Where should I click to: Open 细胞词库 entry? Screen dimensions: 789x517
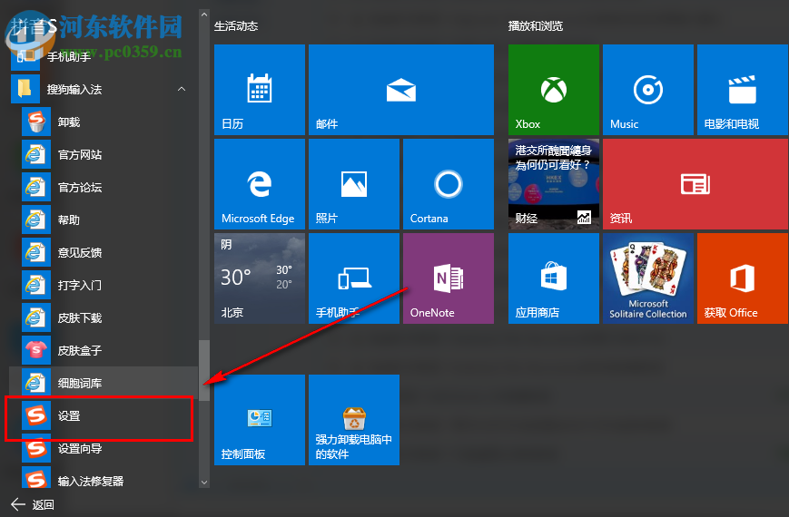pos(104,384)
